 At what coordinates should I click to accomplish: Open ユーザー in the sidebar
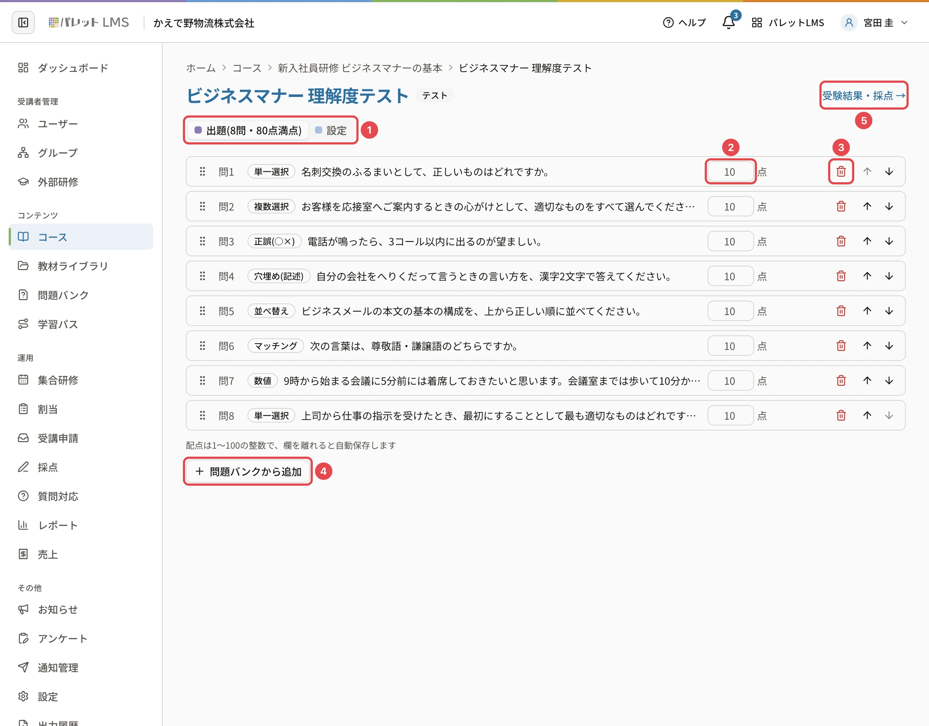(x=81, y=124)
